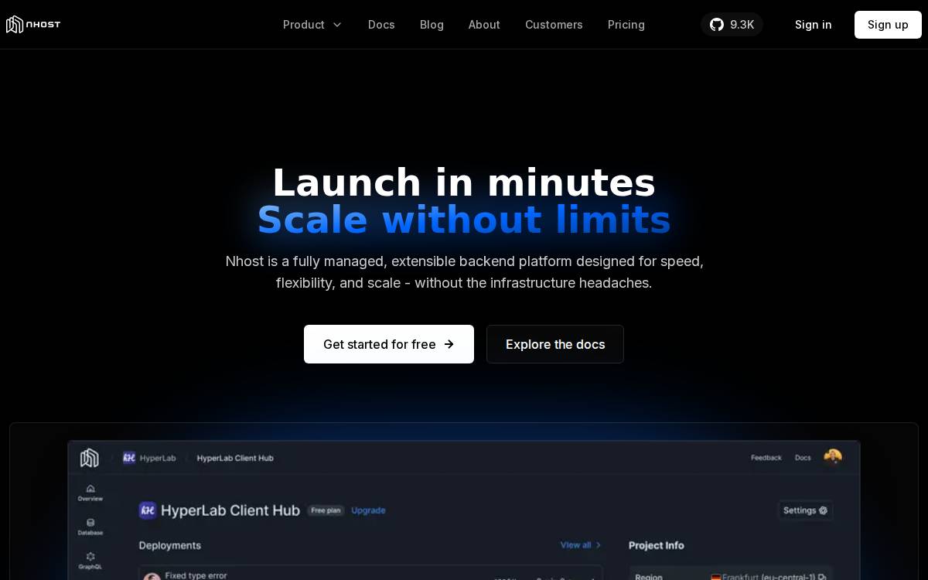The image size is (928, 580).
Task: Go to the Blog page
Action: 432,25
